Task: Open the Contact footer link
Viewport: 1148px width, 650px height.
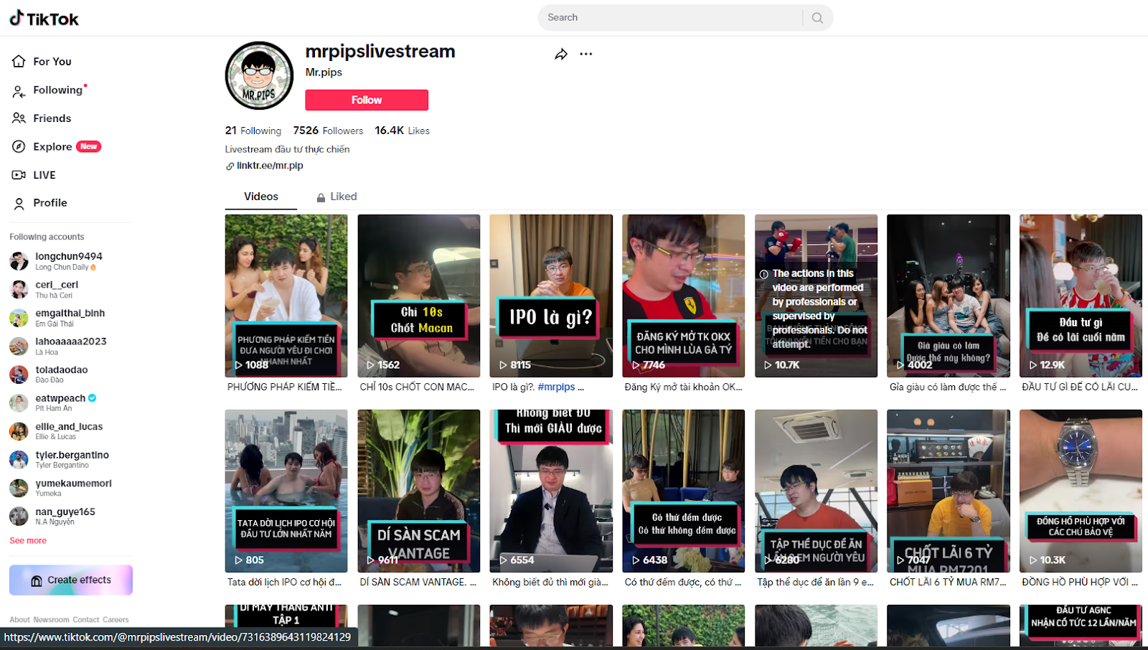Action: [86, 620]
